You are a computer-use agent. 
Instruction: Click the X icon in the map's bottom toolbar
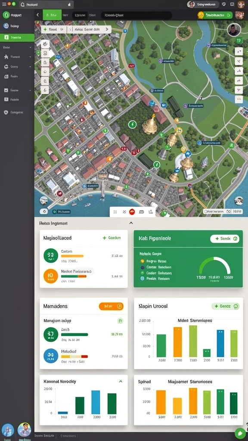[124, 212]
